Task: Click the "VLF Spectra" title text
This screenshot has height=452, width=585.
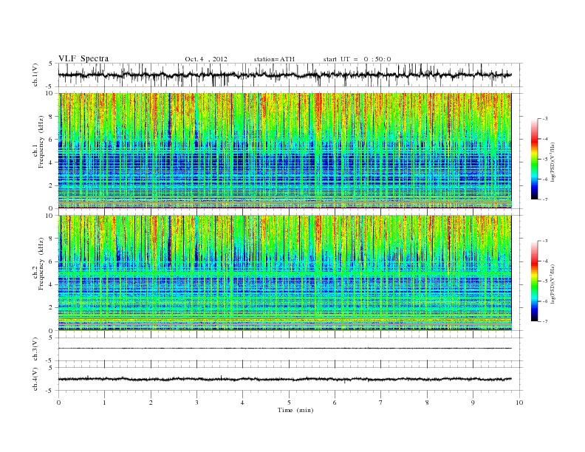Action: pos(83,58)
